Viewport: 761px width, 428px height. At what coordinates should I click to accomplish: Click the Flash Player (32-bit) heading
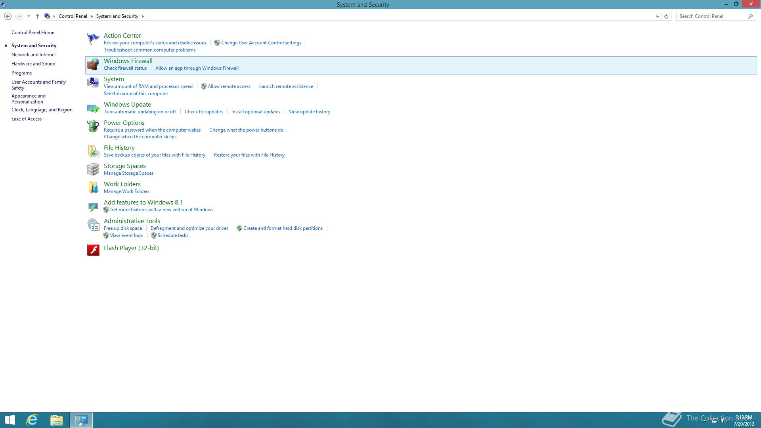[x=131, y=248]
